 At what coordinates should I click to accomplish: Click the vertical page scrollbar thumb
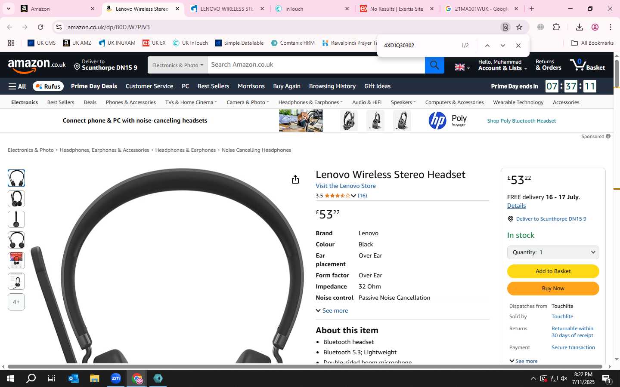pyautogui.click(x=617, y=73)
